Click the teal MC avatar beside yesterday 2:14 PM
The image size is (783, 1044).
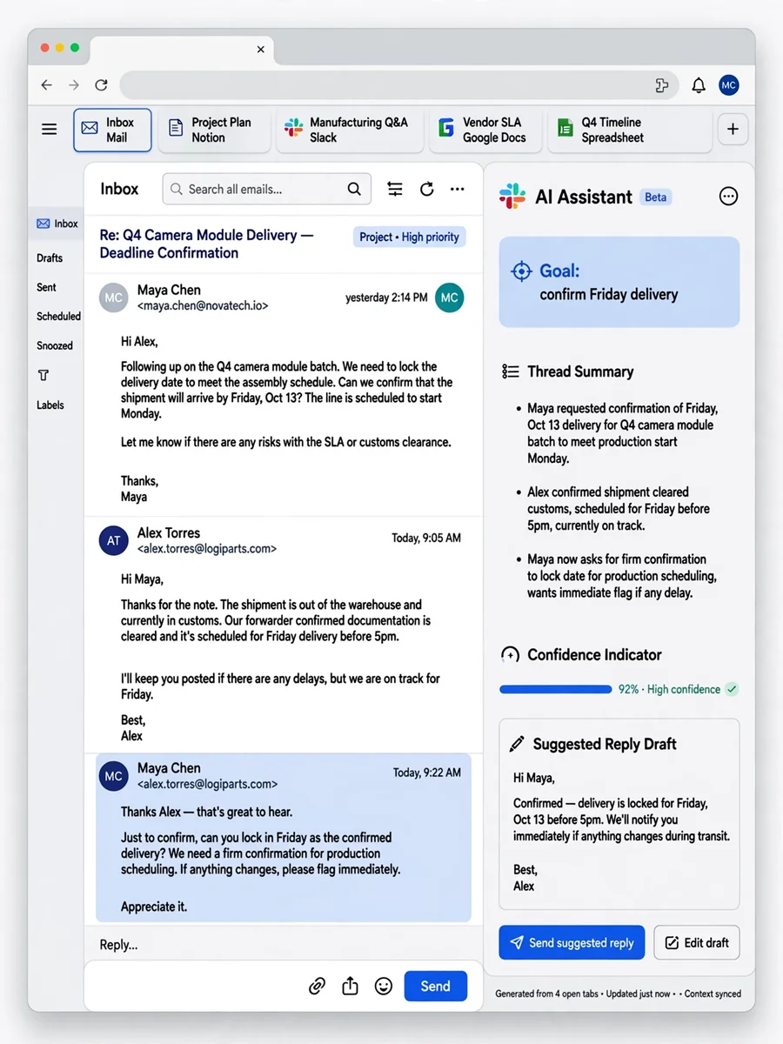point(449,298)
